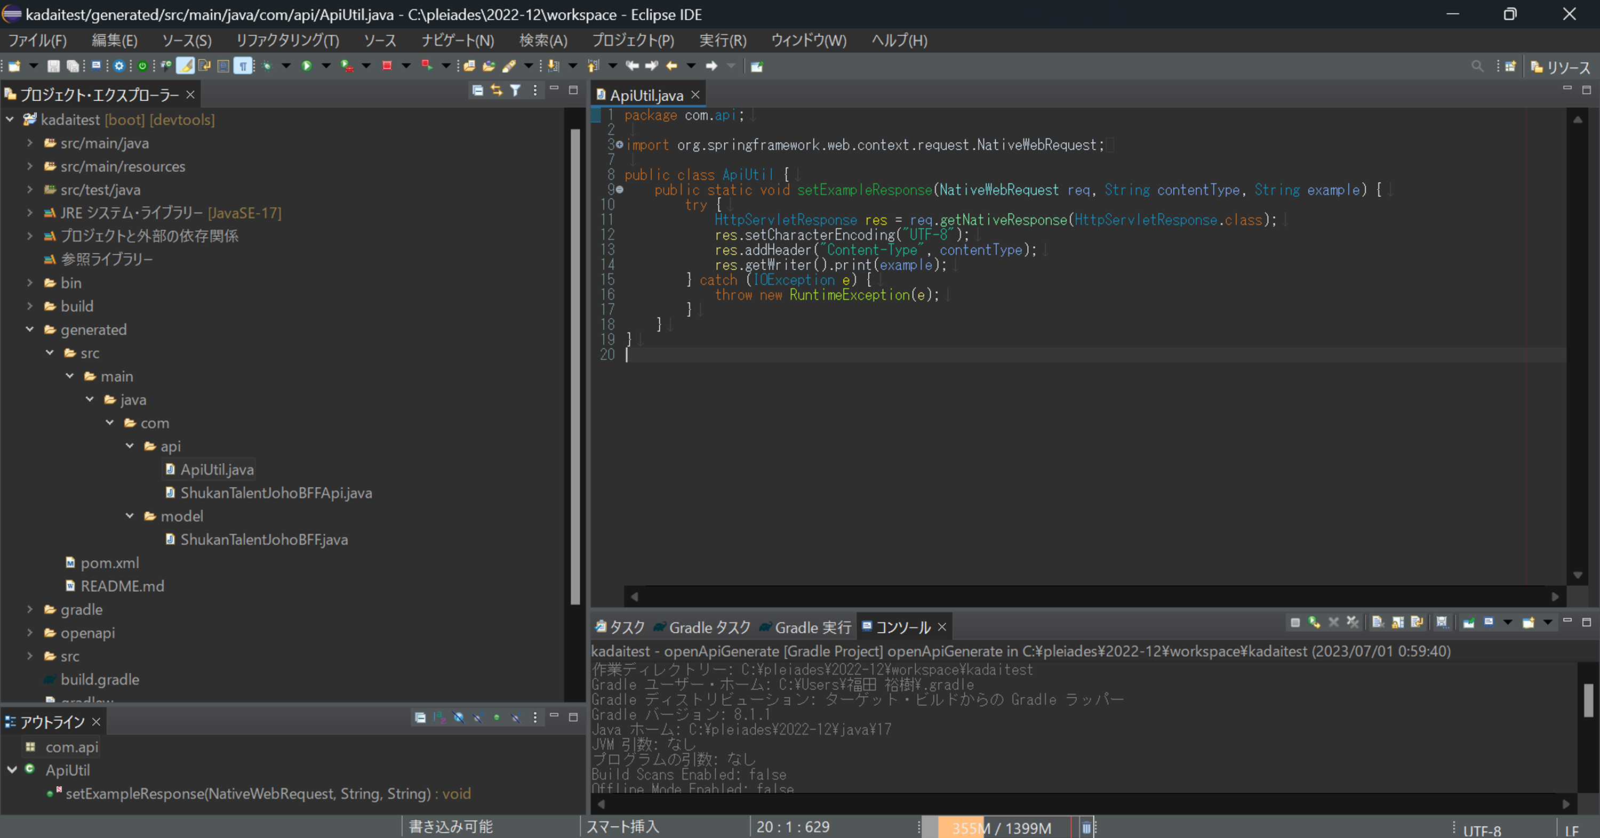Viewport: 1600px width, 838px height.
Task: Remove all terminated launches in console view
Action: click(x=1352, y=623)
